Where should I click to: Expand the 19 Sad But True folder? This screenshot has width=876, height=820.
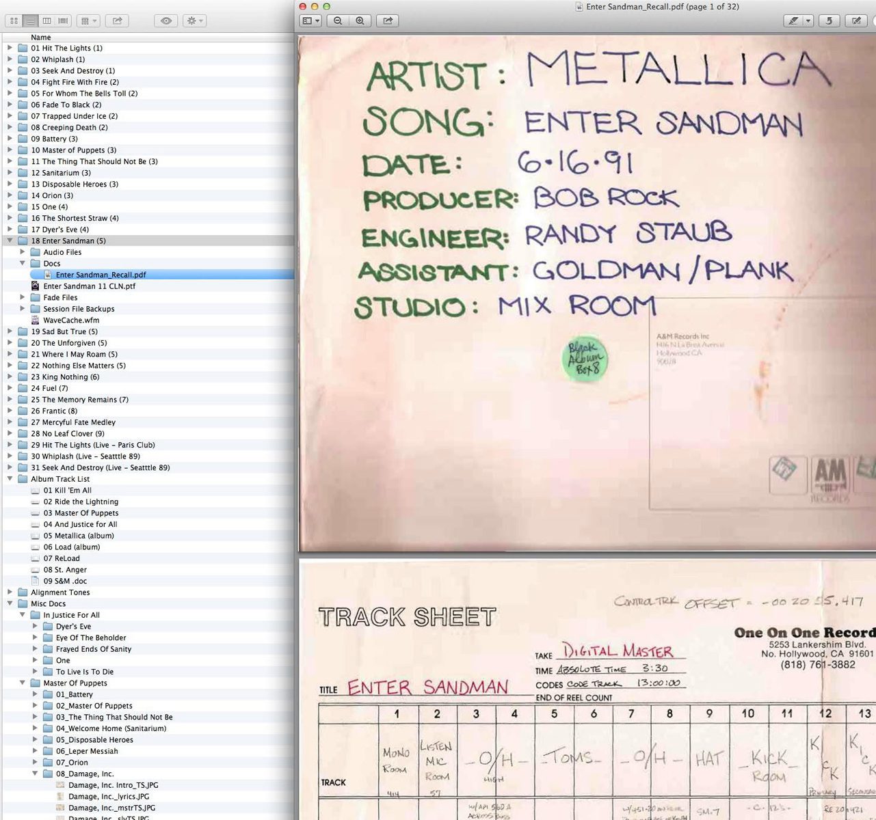pos(10,331)
